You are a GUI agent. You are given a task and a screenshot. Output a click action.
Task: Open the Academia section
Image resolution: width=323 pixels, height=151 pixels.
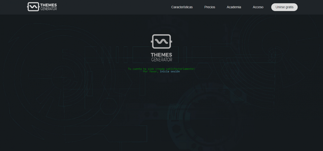click(234, 7)
